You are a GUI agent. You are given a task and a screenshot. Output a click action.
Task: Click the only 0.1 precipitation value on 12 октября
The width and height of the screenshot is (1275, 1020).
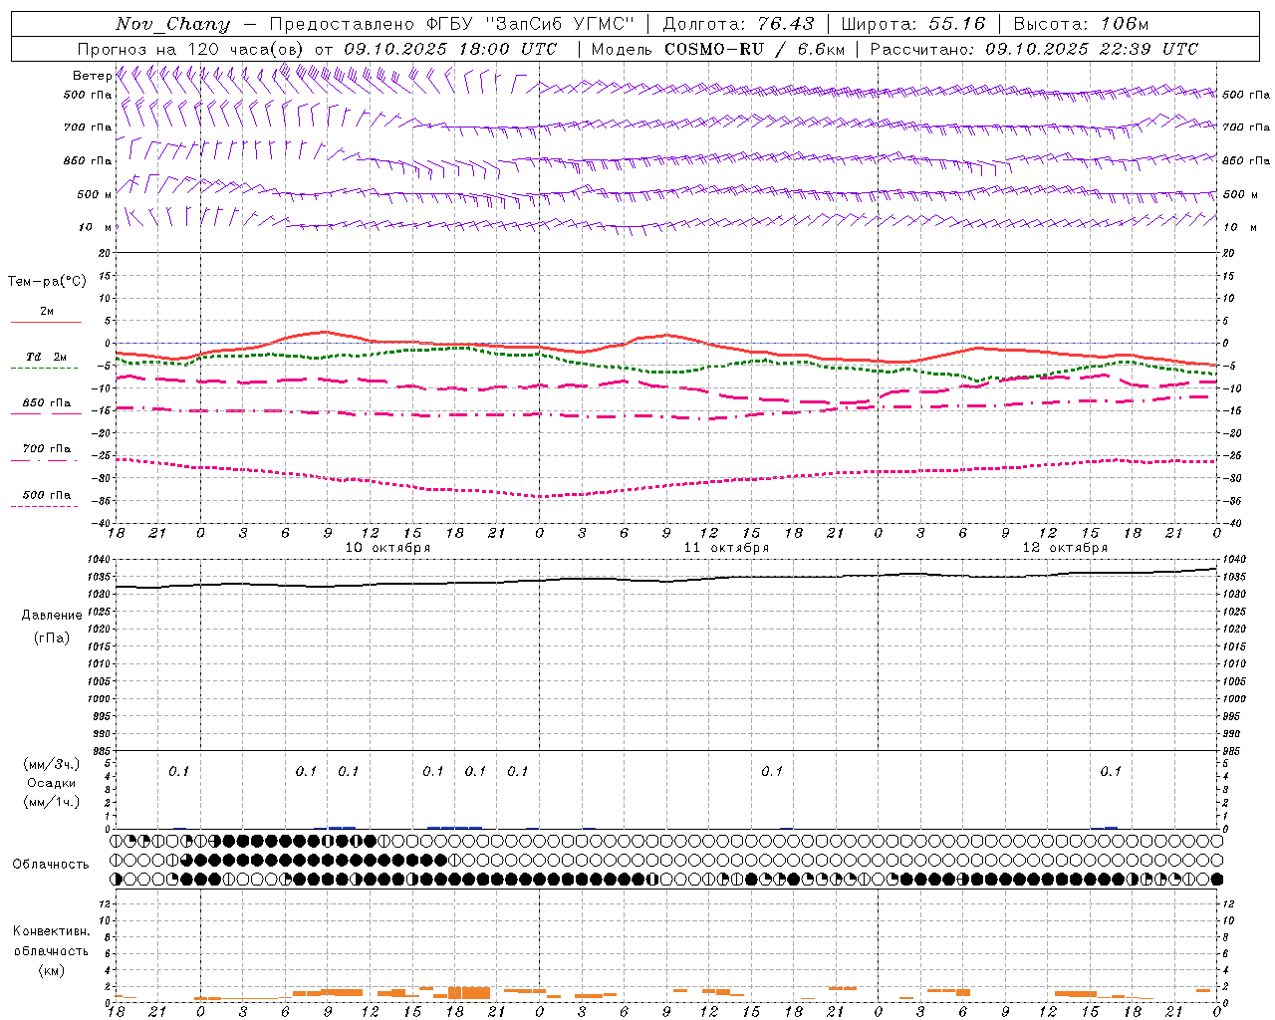[x=1111, y=771]
